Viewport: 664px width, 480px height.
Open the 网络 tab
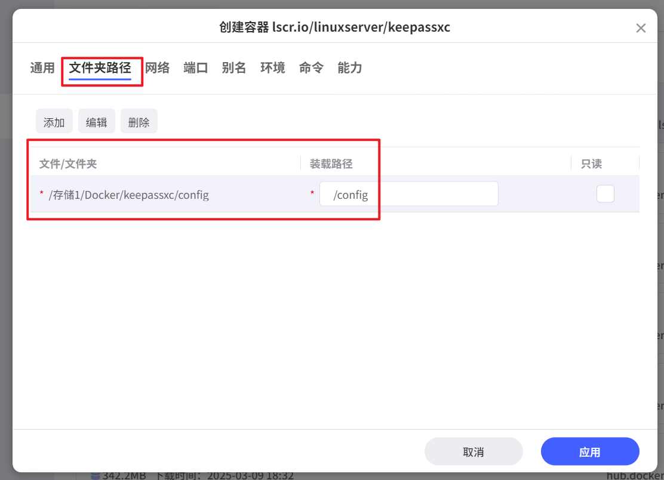(x=157, y=67)
